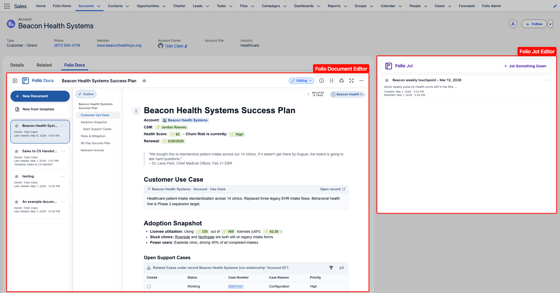Go to Folio Home nav item
The width and height of the screenshot is (560, 293).
tap(62, 6)
